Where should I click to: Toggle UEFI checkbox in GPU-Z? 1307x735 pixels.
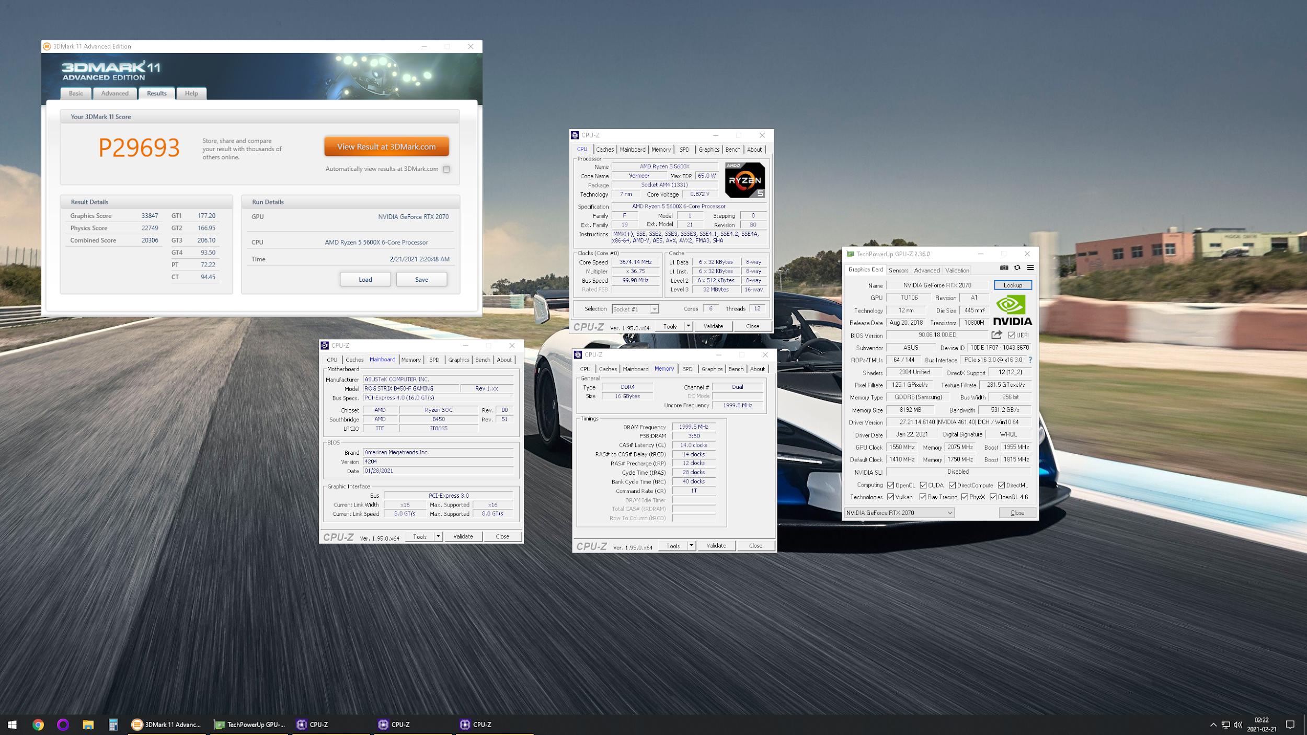[1011, 335]
